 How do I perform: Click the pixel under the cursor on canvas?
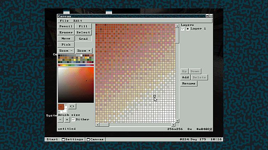[155, 96]
